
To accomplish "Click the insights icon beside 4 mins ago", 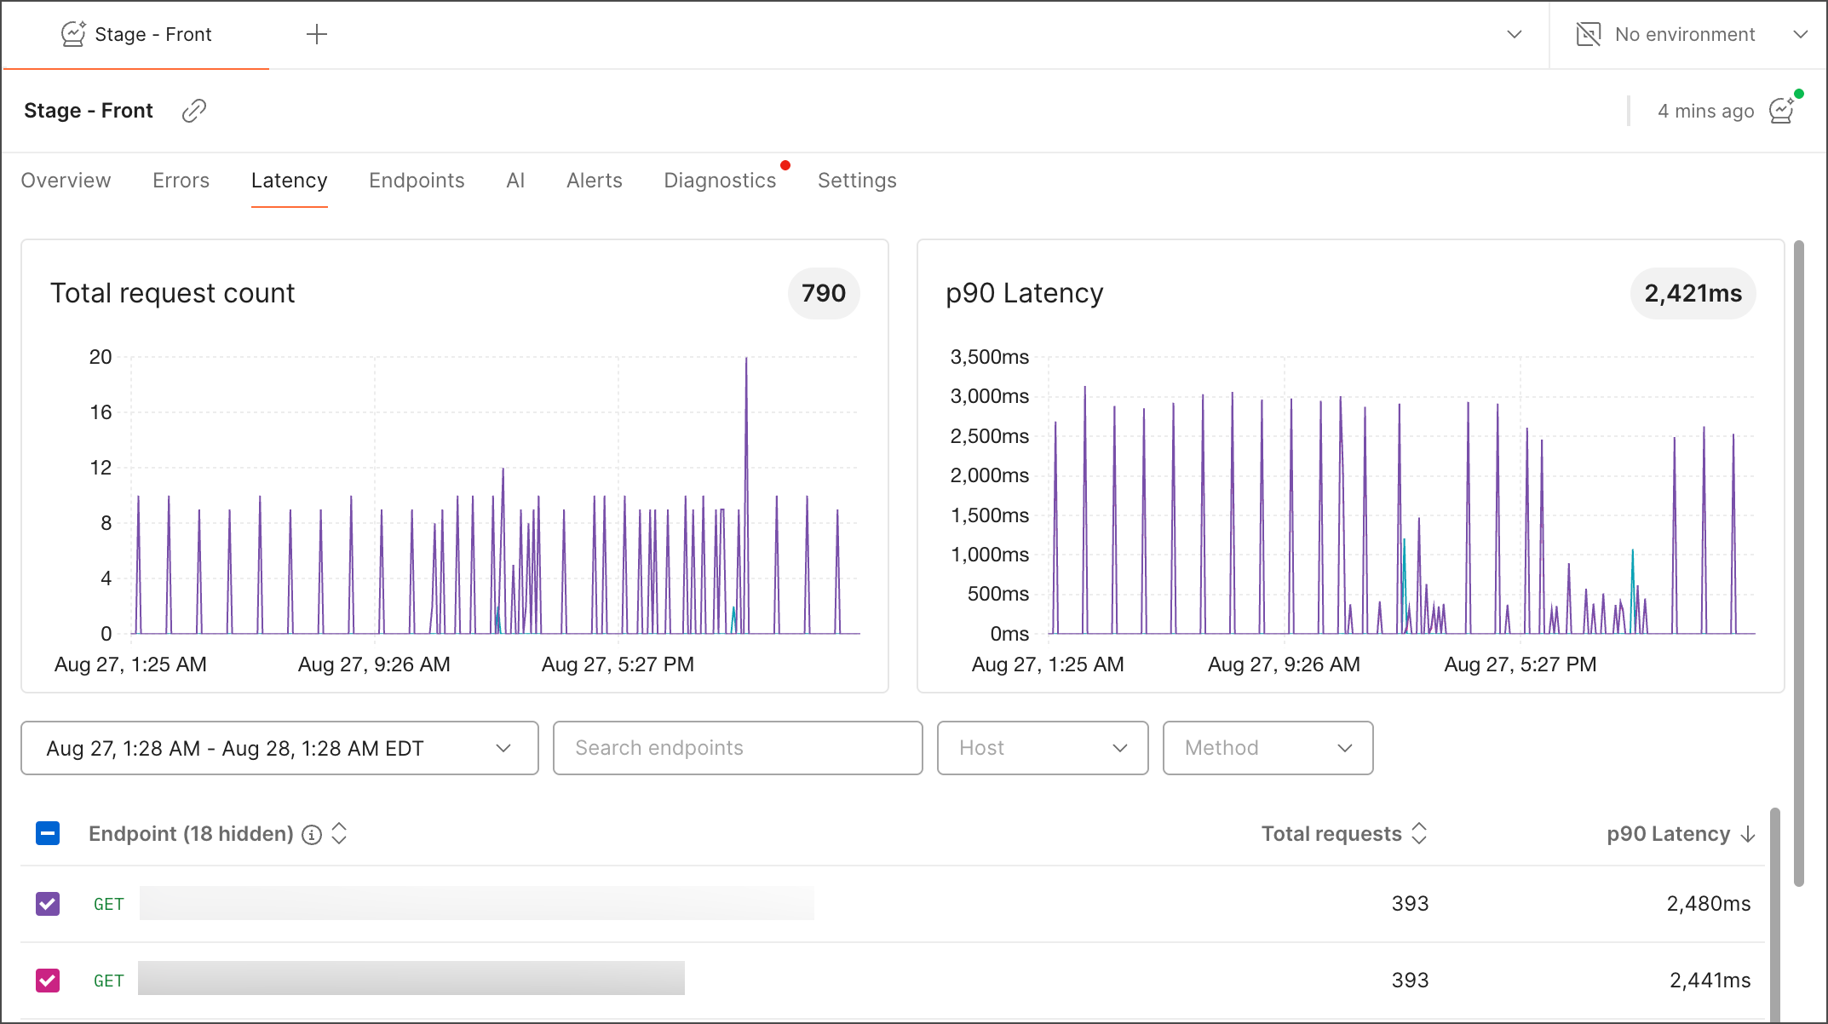I will (x=1782, y=111).
